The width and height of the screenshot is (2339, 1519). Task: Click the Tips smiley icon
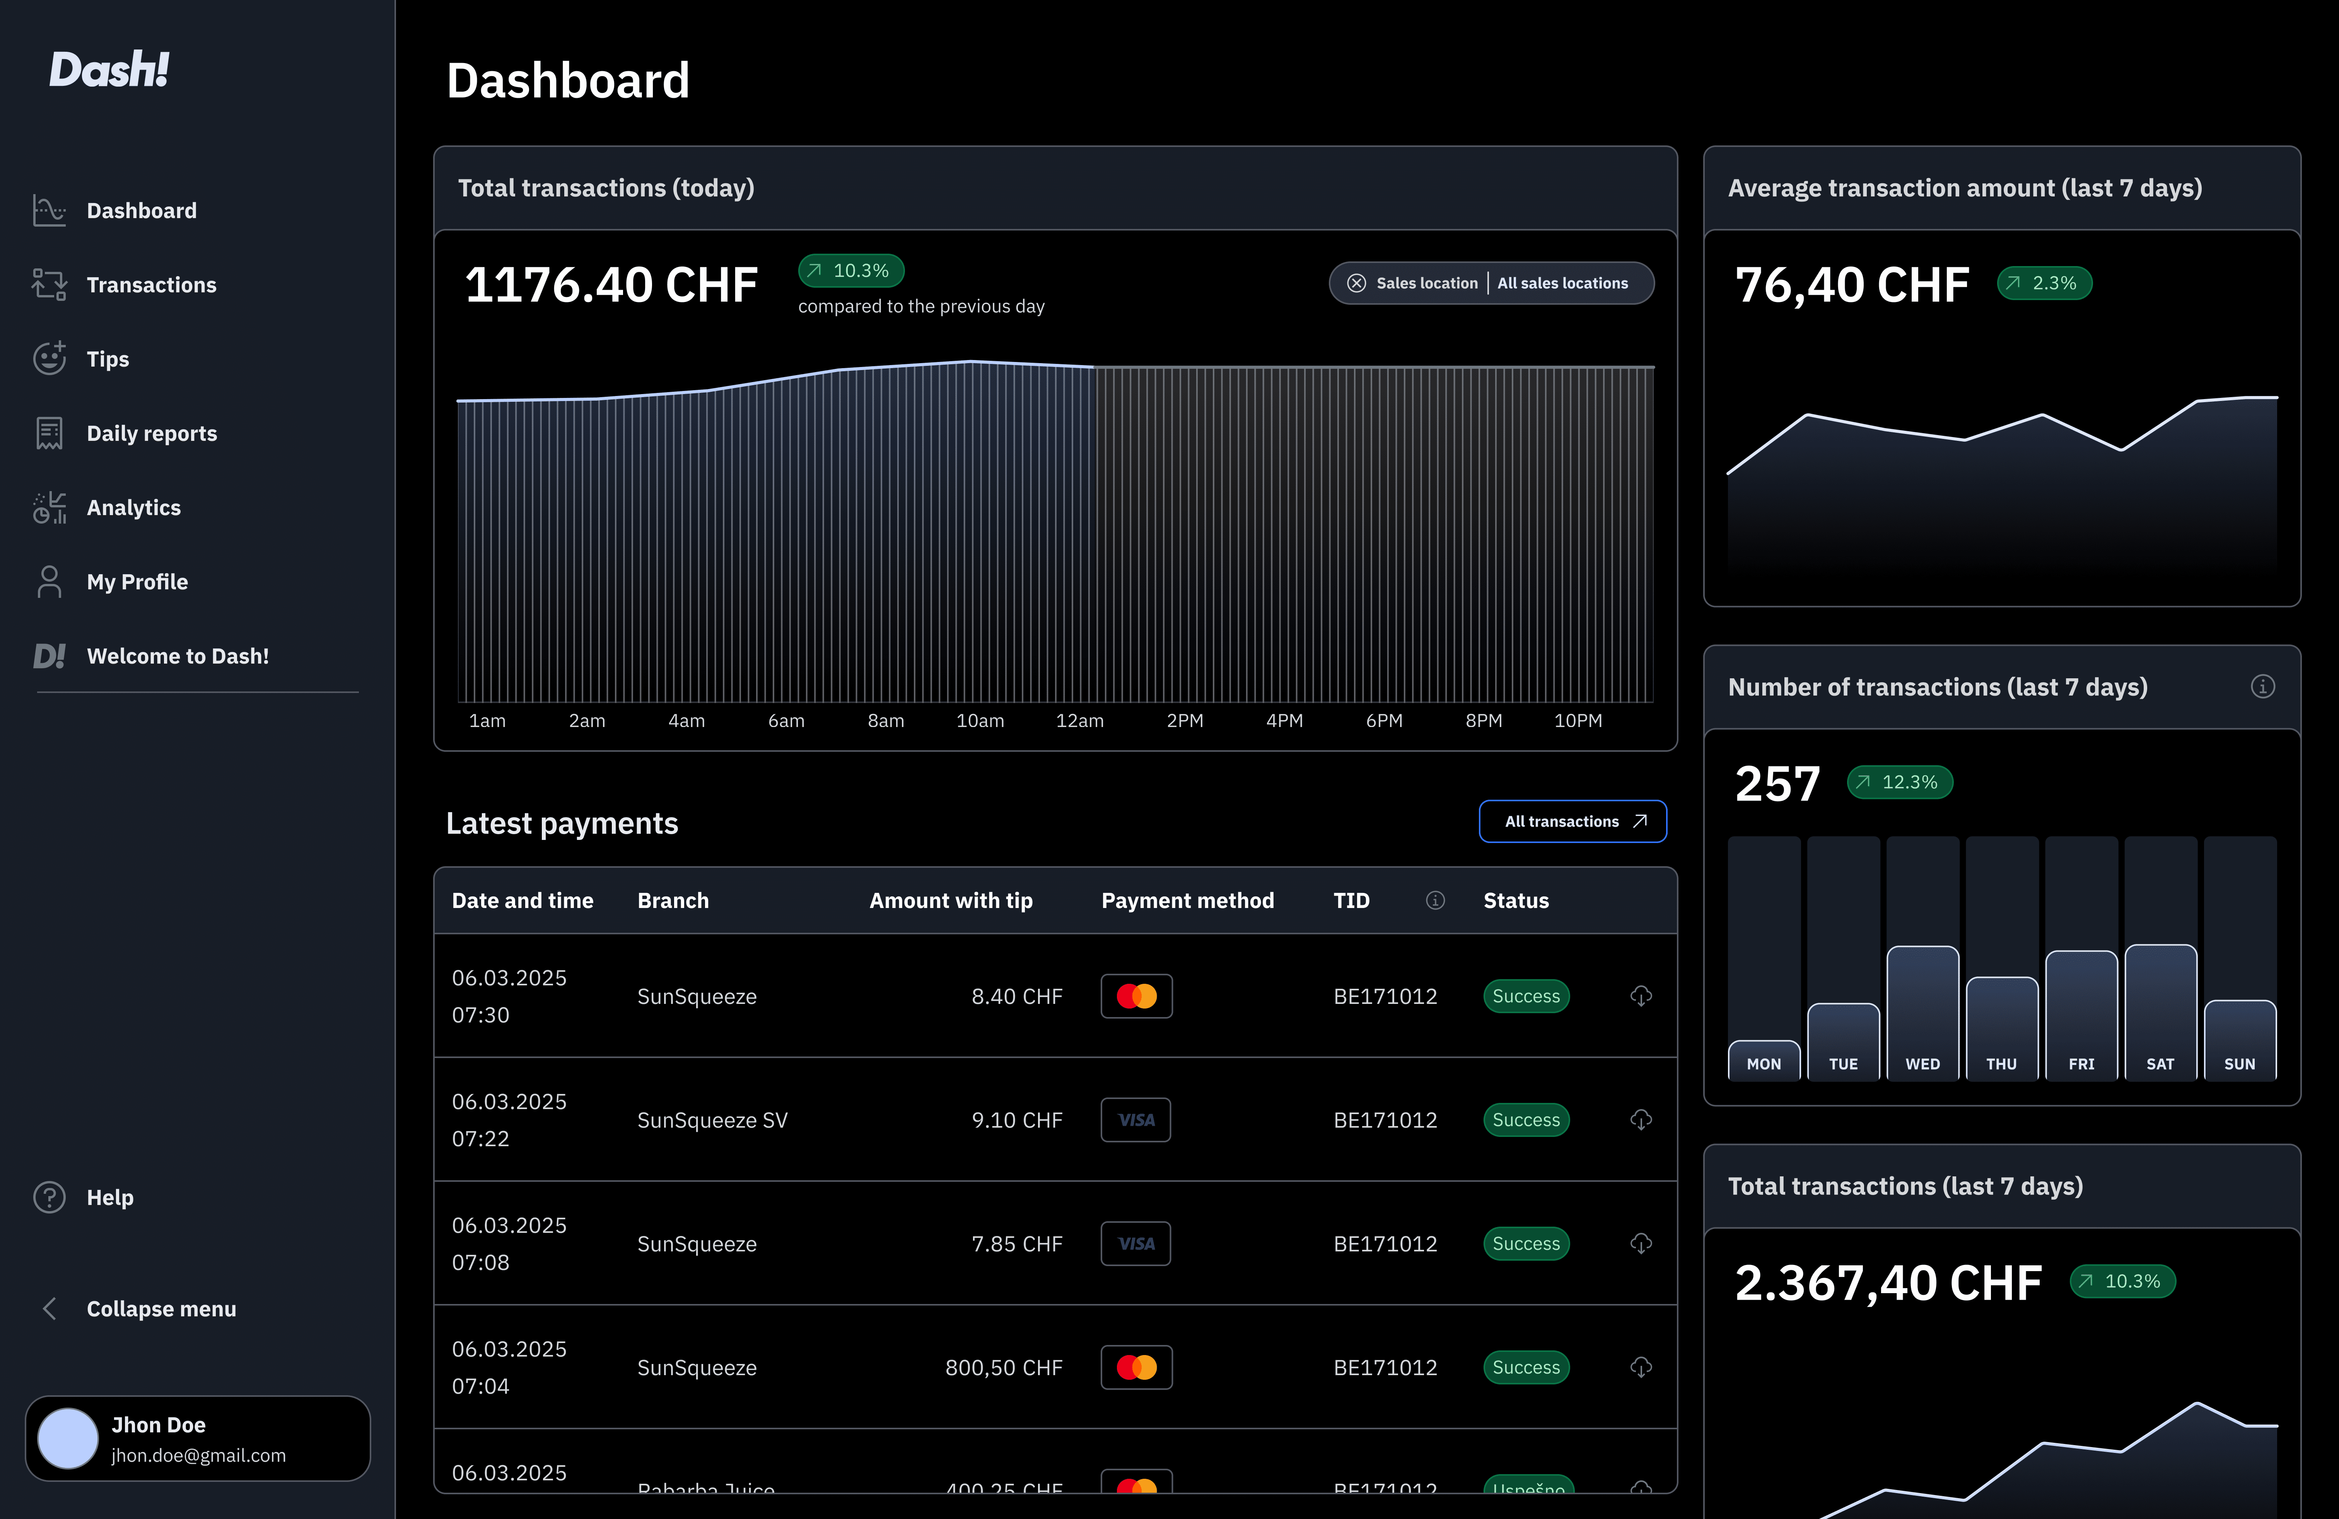(49, 358)
